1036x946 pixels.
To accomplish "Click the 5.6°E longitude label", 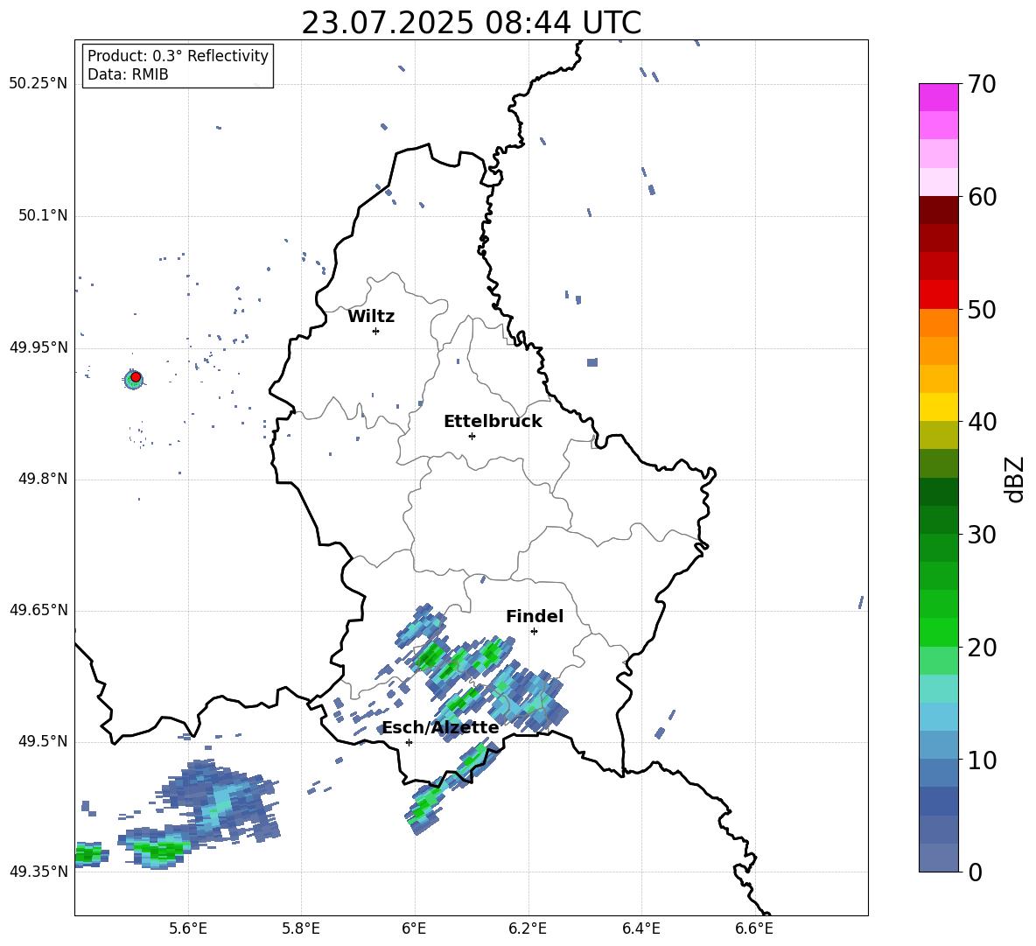I will (188, 928).
